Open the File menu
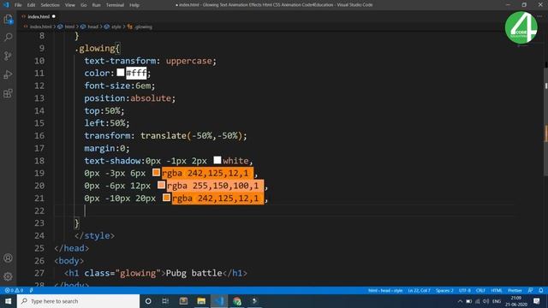Screen dimensions: 548x308 click(x=18, y=5)
